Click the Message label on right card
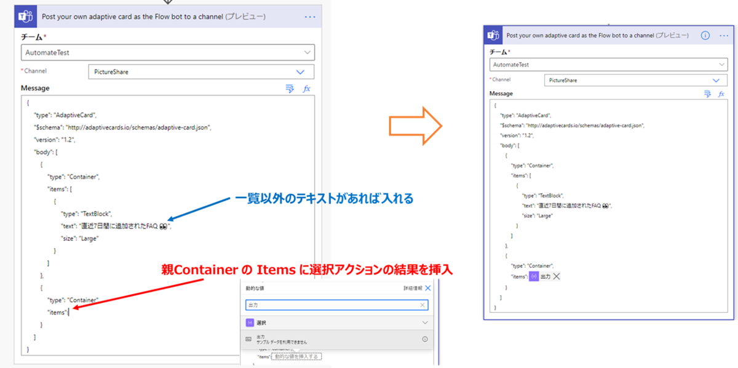The width and height of the screenshot is (738, 368). (501, 94)
